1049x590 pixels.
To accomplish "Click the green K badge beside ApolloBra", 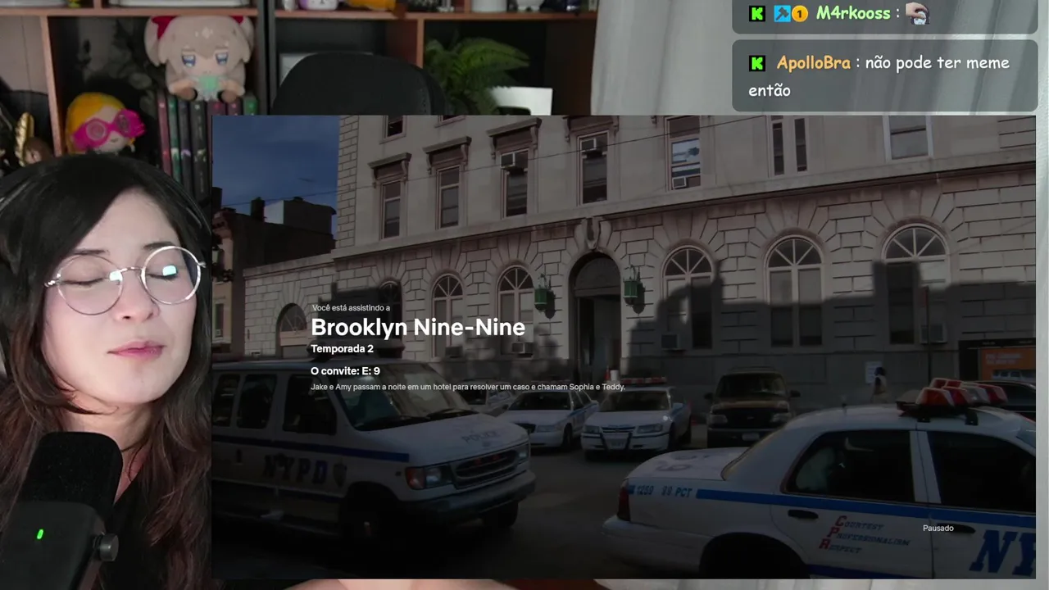I will click(757, 63).
